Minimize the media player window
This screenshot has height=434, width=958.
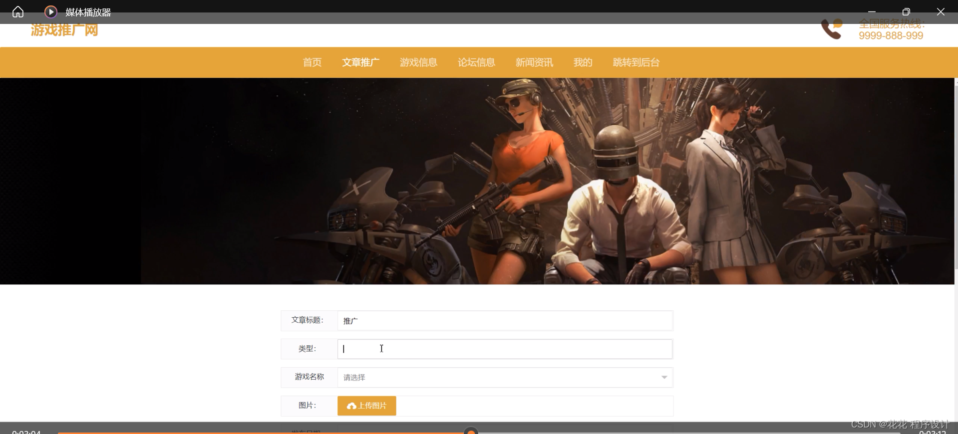tap(872, 11)
